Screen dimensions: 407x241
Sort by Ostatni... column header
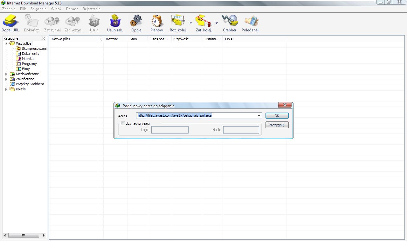[x=212, y=39]
